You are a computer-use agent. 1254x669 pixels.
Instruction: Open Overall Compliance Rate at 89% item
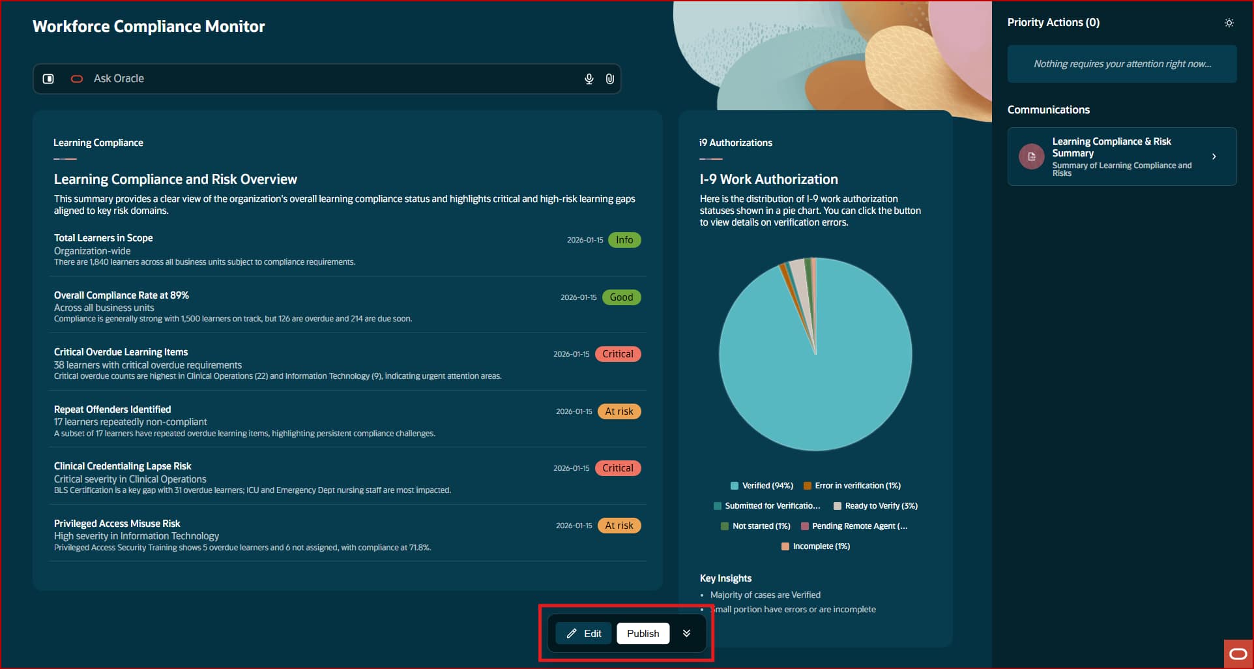347,306
